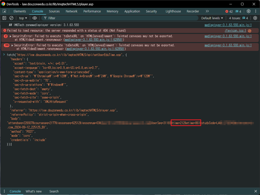This screenshot has height=195, width=260.
Task: Open right-side source link of SecurityError grouped 2 times
Action: [x=228, y=36]
